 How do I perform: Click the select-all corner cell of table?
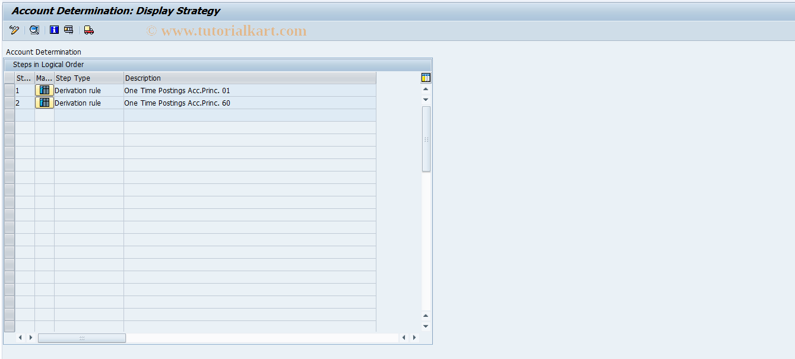coord(9,78)
